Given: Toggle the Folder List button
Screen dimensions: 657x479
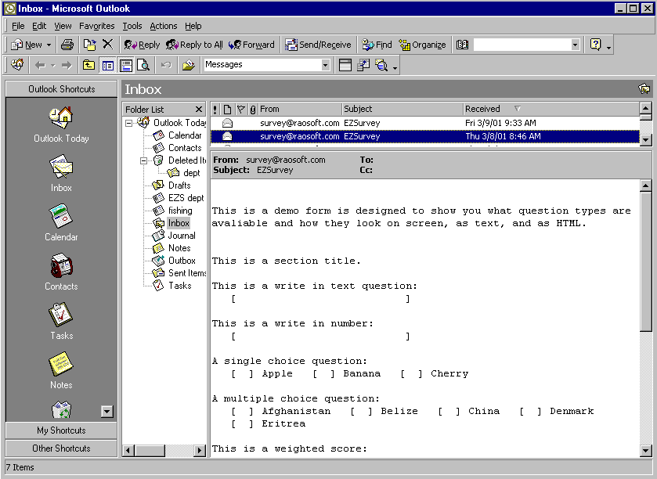Looking at the screenshot, I should (108, 65).
